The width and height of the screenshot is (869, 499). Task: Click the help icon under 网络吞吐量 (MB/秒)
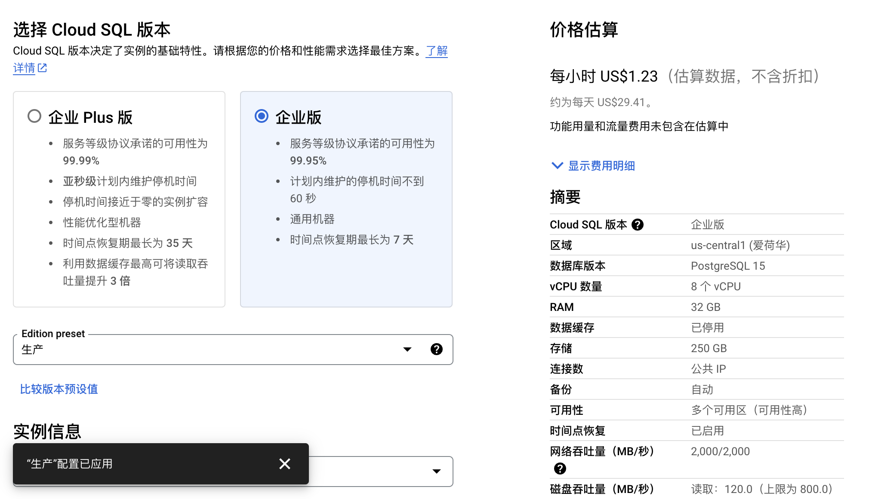pyautogui.click(x=560, y=469)
